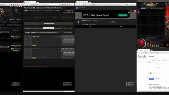Click the Google search box containing stopwatch

pyautogui.click(x=158, y=56)
